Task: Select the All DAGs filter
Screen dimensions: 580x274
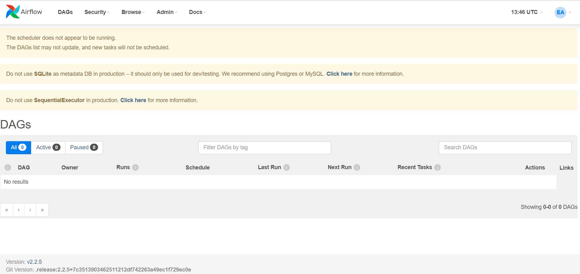Action: coord(18,147)
